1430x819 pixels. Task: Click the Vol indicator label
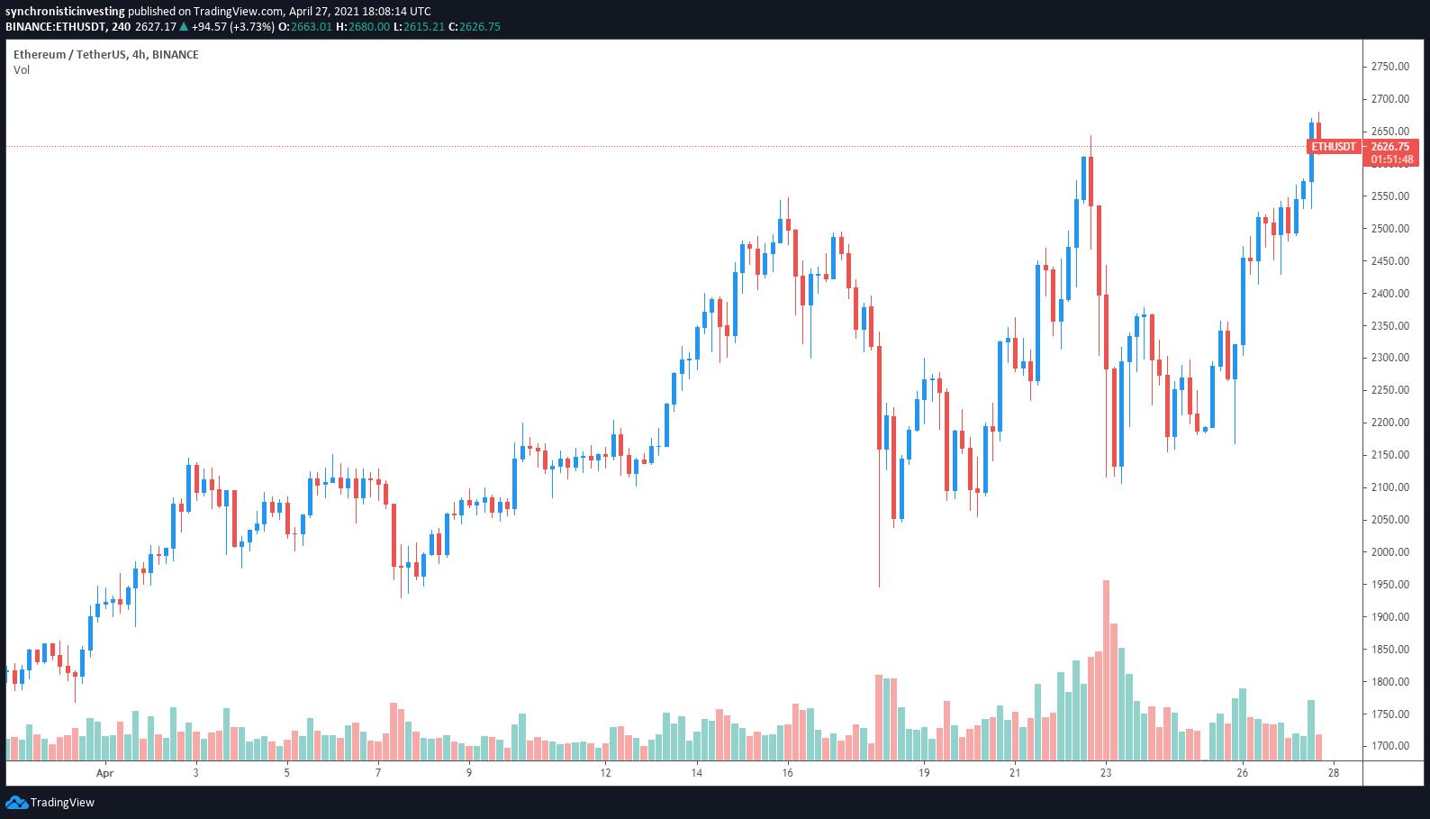tap(22, 69)
